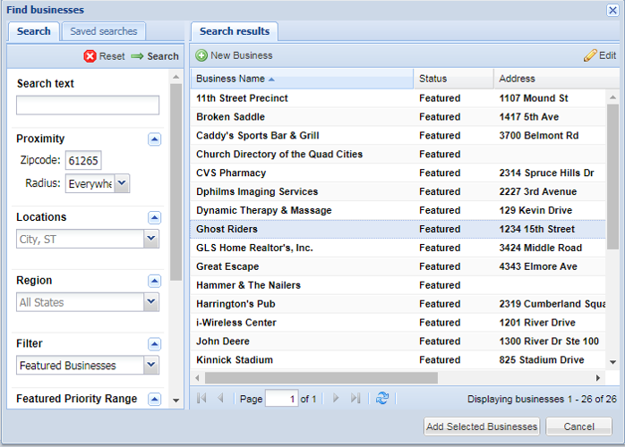Switch to the Saved searches tab
625x447 pixels.
point(104,31)
